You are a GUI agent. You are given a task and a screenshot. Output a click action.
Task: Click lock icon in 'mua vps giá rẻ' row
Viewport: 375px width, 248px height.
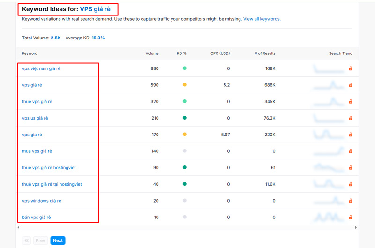[351, 151]
